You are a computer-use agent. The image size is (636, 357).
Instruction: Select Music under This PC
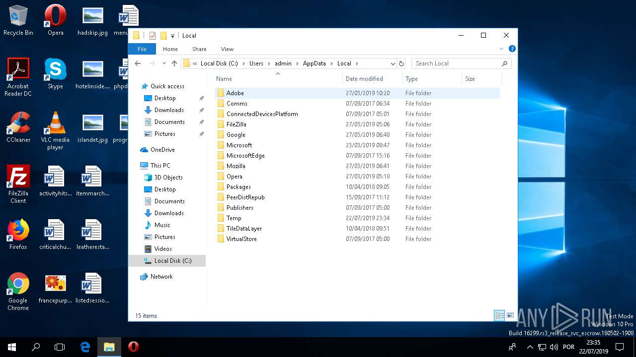tap(157, 225)
